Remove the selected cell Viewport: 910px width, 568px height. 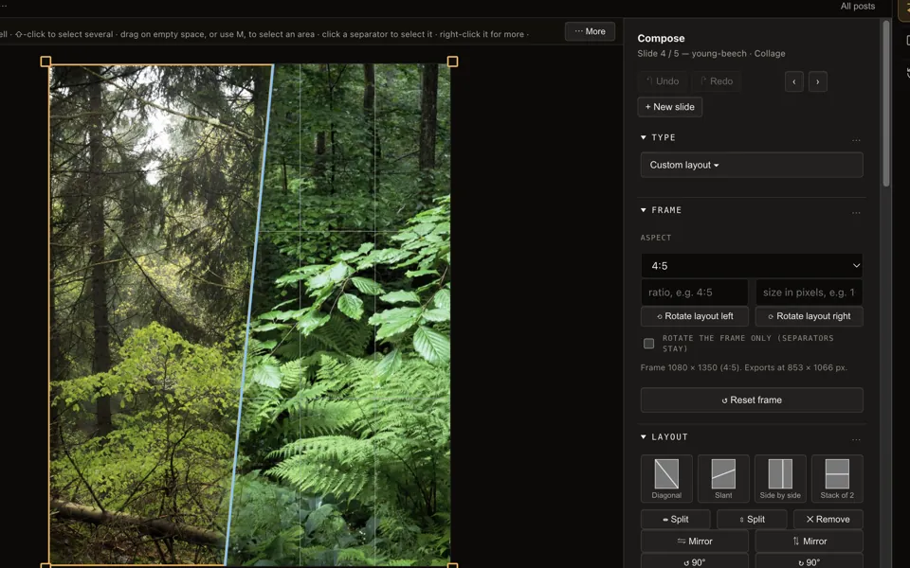pyautogui.click(x=828, y=520)
